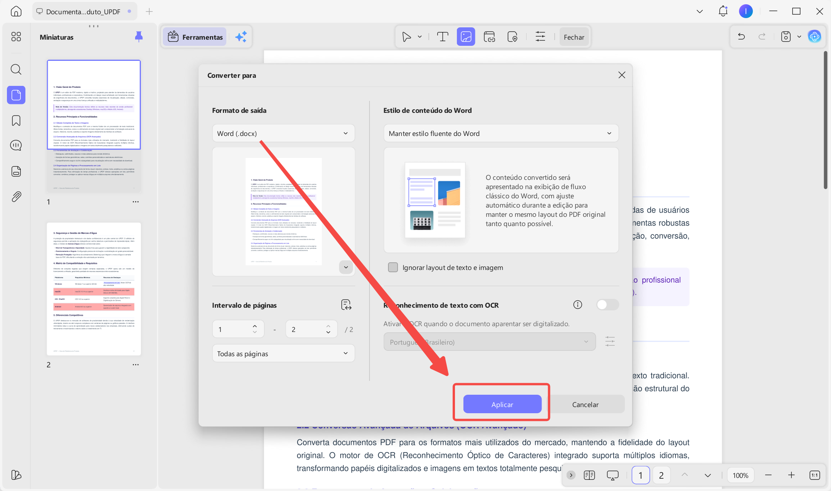Start slideshow presentation mode
831x491 pixels.
612,475
